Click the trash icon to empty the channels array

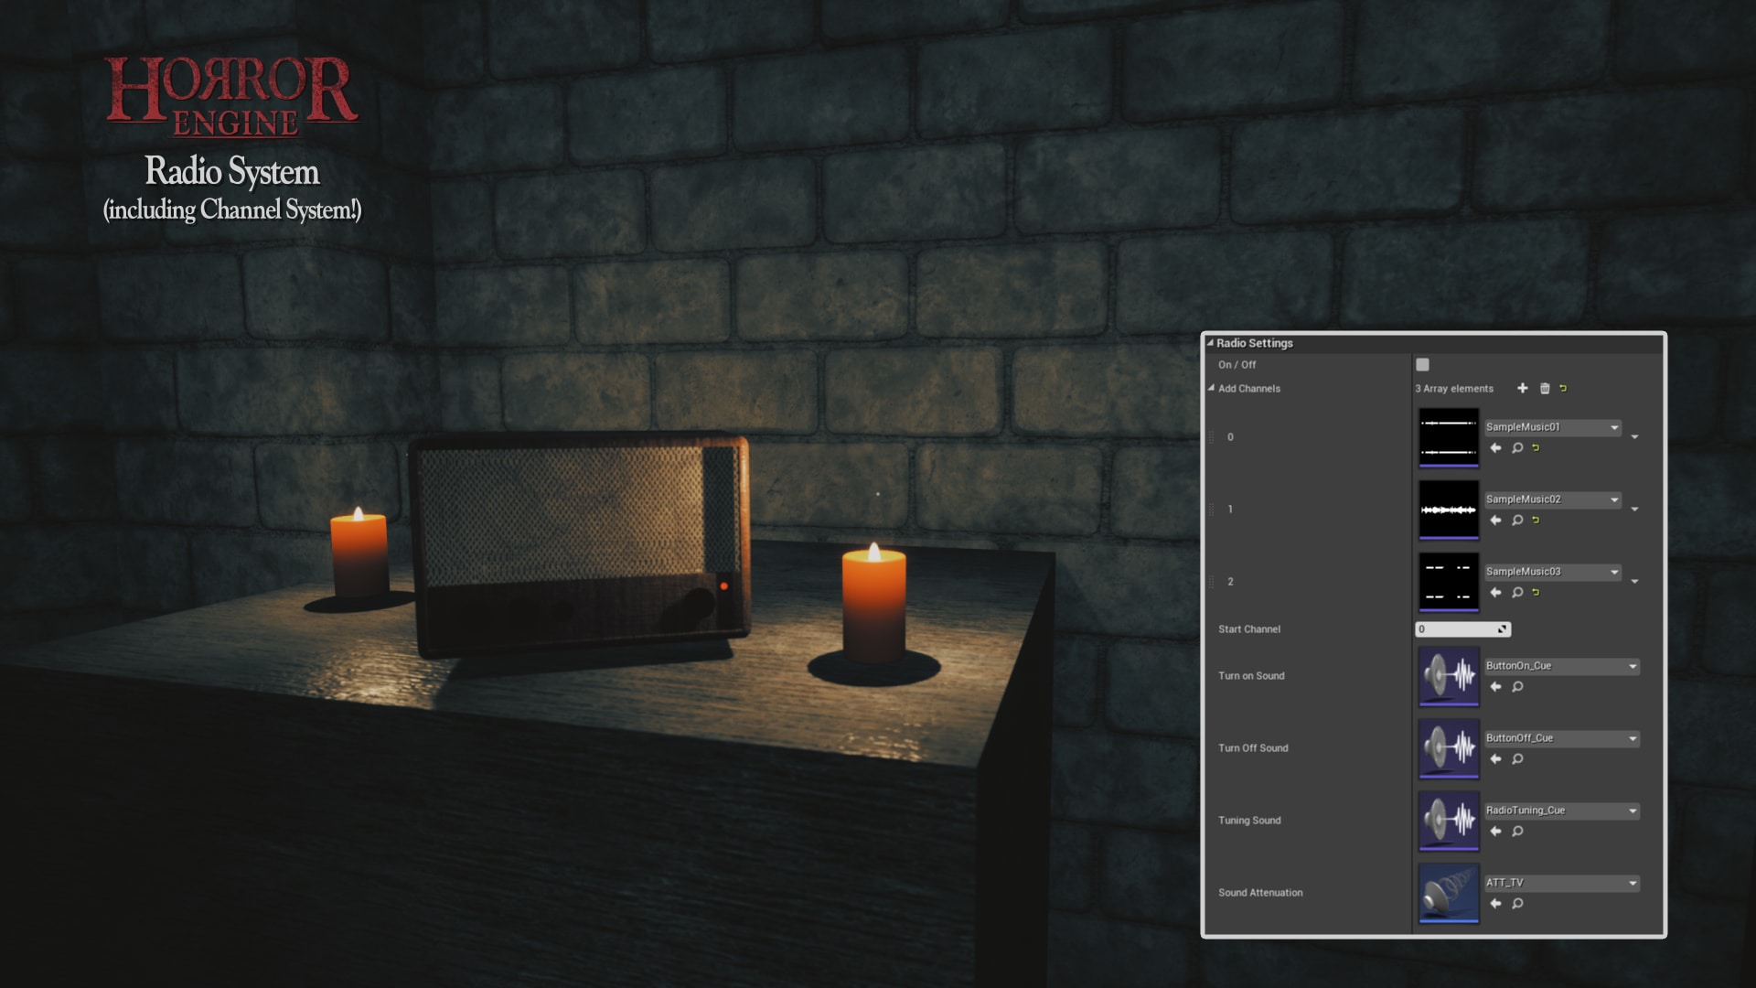[x=1545, y=389]
